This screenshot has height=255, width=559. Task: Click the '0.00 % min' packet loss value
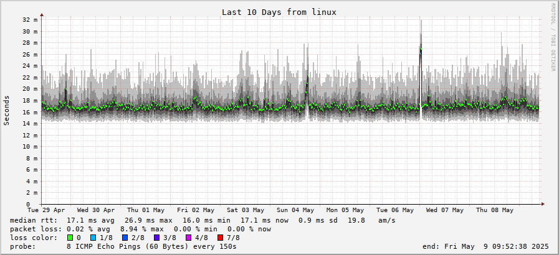(x=195, y=229)
